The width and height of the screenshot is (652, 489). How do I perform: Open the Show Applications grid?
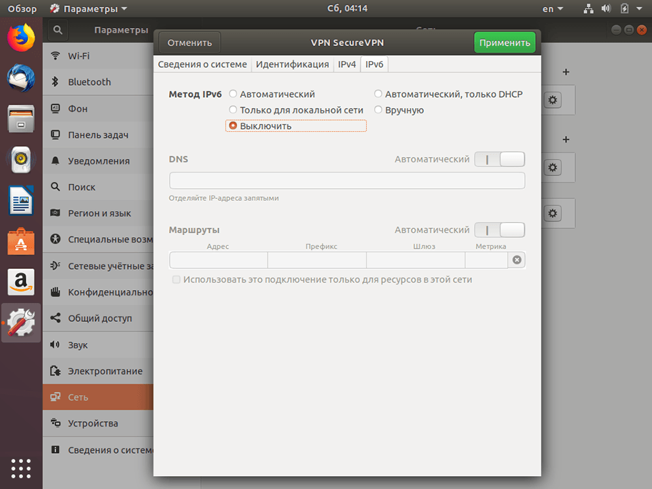20,469
